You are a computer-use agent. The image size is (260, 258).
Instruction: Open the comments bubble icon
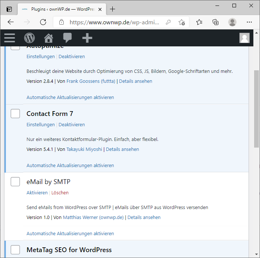click(x=67, y=38)
